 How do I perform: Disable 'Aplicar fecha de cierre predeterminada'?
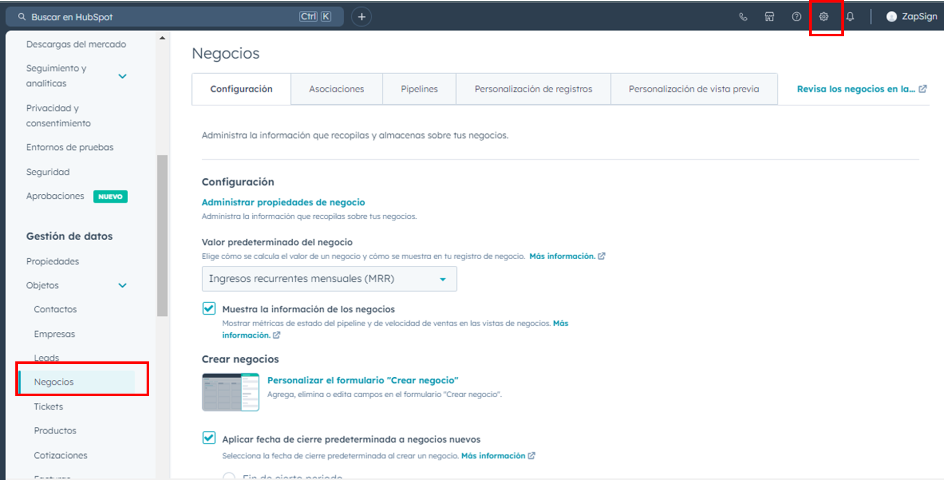tap(209, 438)
